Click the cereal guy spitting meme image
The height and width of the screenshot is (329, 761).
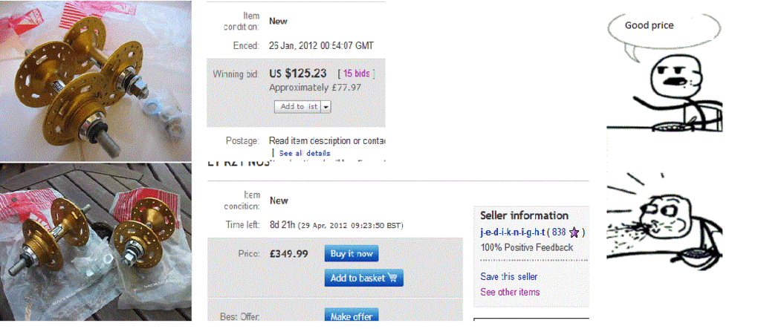point(664,221)
